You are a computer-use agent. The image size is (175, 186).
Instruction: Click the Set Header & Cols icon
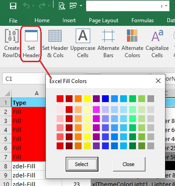pos(55,36)
